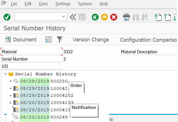The width and height of the screenshot is (178, 122).
Task: Select the 08/29/2019 entry 10004252
Action: 62,95
